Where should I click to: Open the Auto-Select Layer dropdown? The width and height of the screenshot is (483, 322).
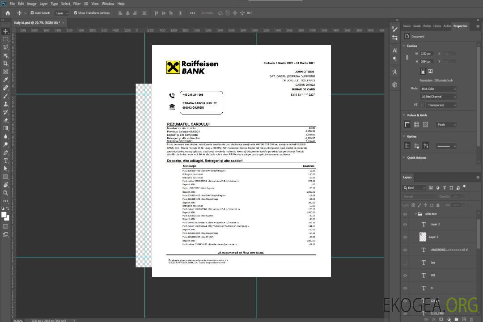62,13
